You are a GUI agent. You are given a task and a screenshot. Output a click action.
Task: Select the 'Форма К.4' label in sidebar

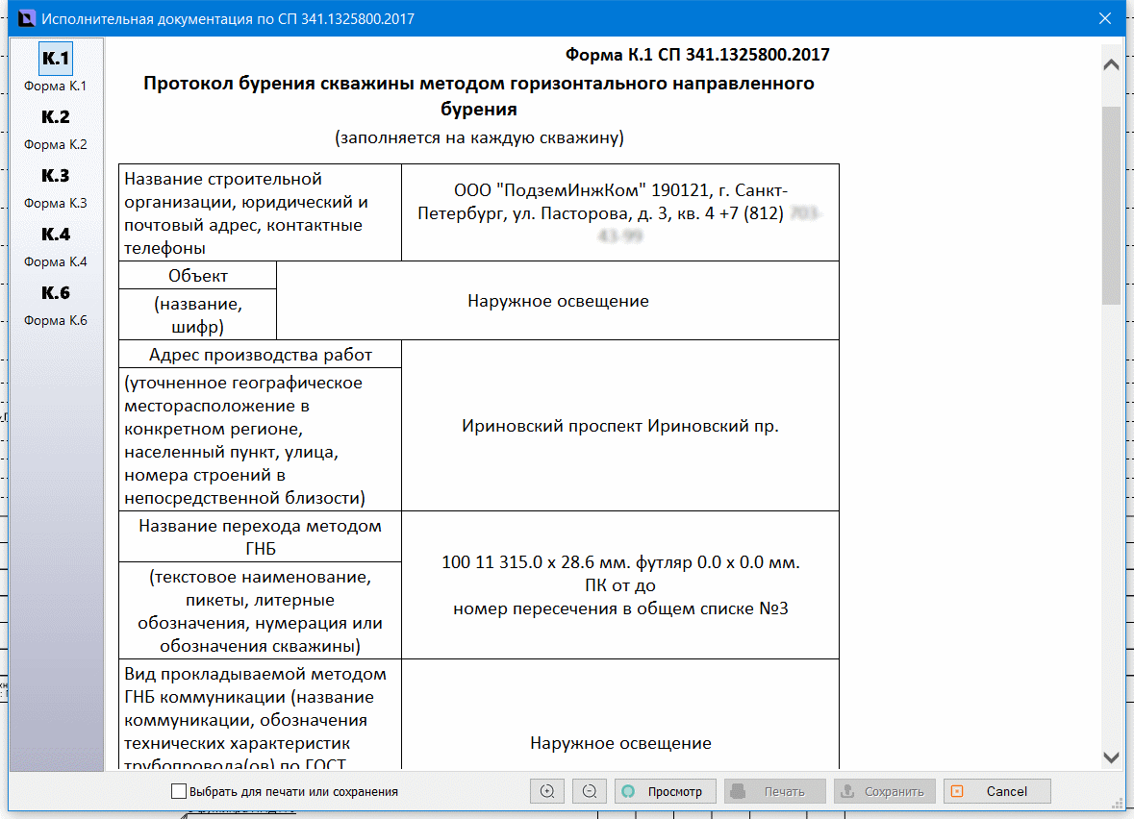[x=56, y=261]
